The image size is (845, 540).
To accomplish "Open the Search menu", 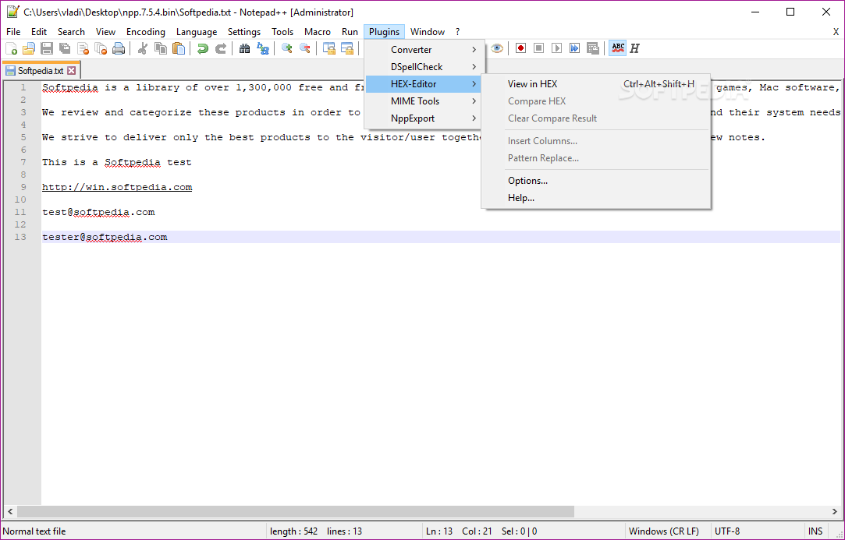I will (x=71, y=32).
